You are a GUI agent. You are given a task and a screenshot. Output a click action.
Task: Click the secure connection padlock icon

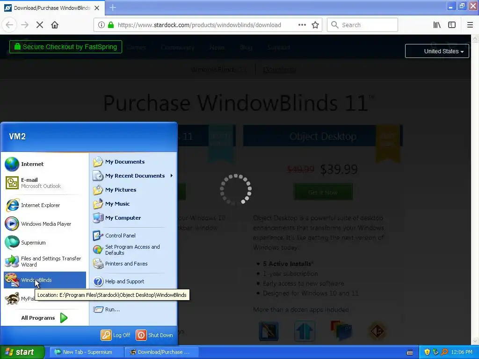coord(111,25)
